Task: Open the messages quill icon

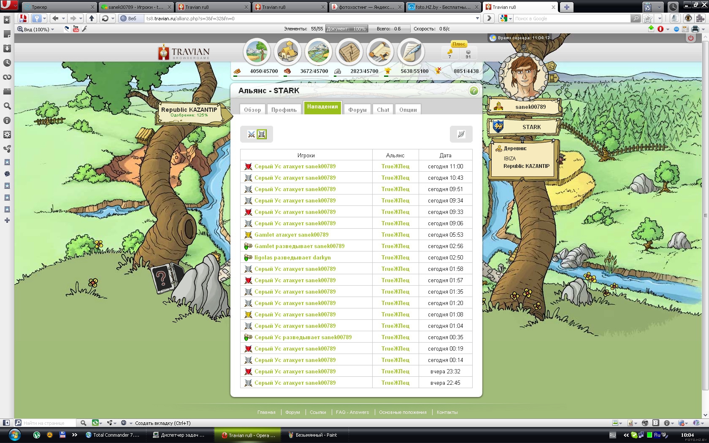Action: 411,52
